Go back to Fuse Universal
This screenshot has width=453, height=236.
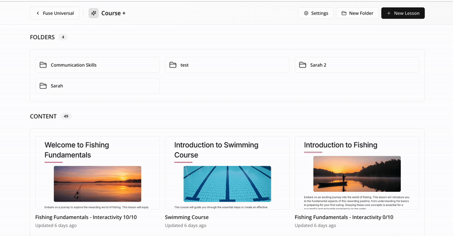pos(55,13)
